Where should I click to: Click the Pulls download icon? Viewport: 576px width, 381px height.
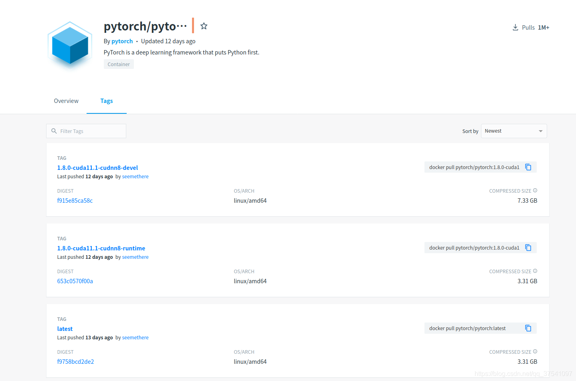point(515,27)
